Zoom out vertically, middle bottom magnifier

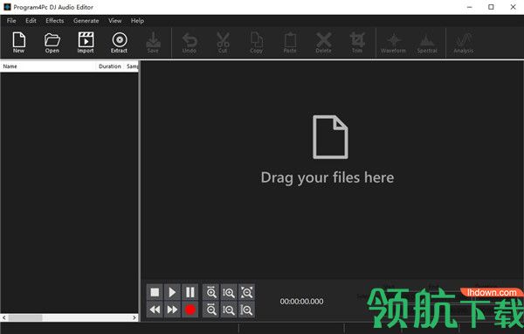coord(229,310)
